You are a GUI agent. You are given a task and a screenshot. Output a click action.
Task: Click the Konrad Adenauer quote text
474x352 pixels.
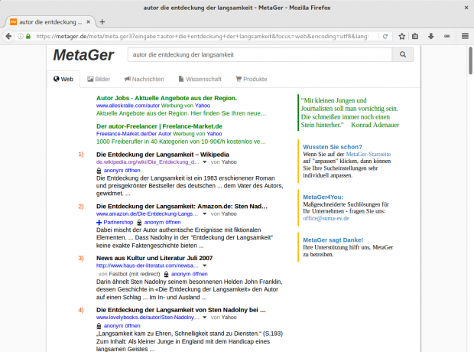(x=349, y=112)
